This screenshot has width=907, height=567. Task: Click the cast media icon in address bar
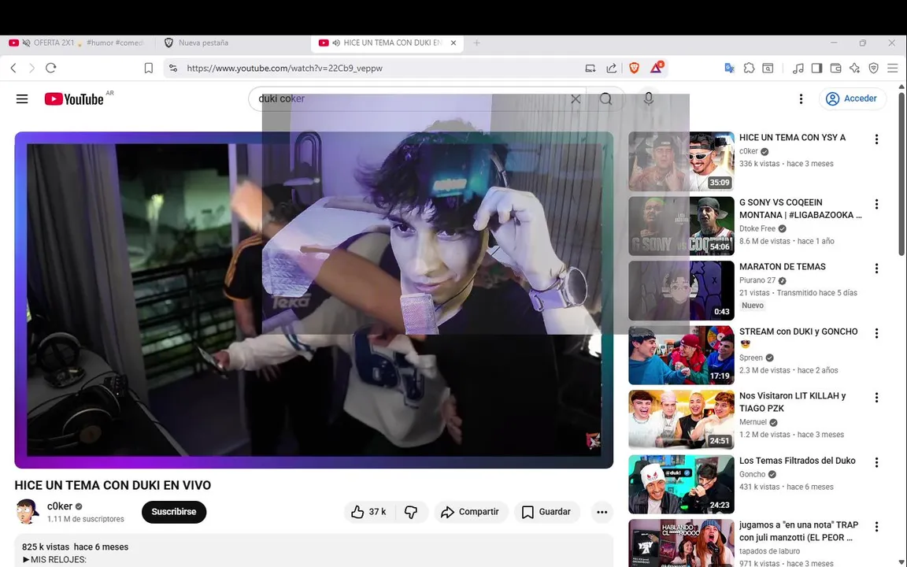coord(590,69)
